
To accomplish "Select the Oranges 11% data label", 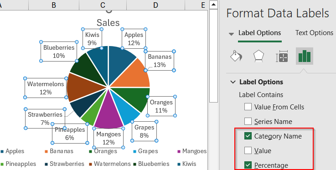I will pos(161,106).
